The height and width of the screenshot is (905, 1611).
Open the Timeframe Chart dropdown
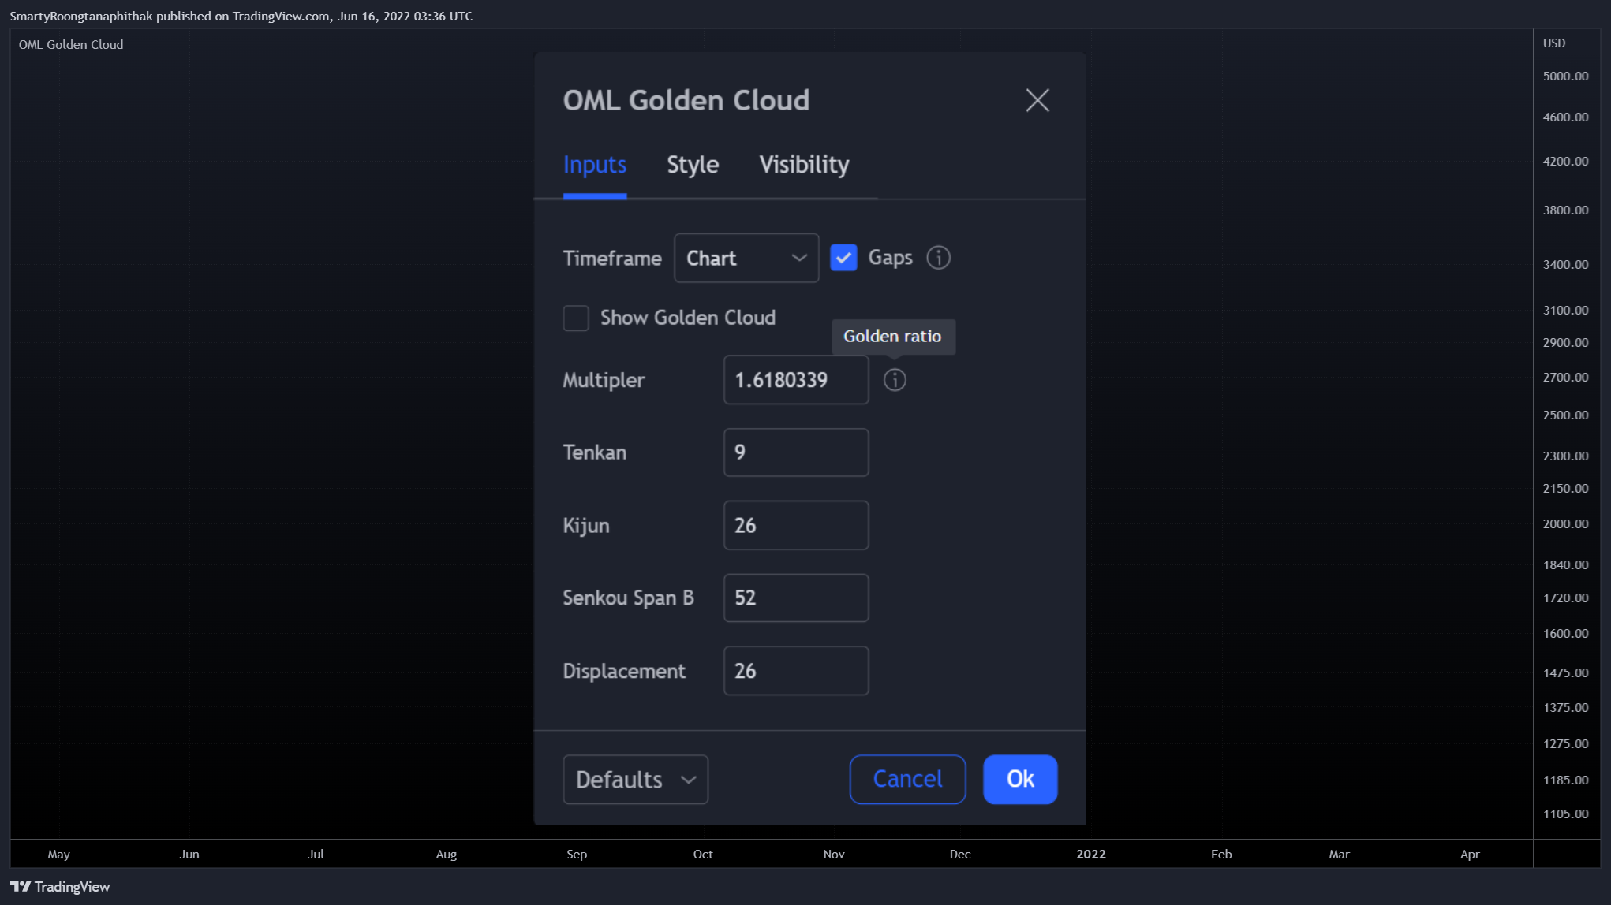coord(746,258)
